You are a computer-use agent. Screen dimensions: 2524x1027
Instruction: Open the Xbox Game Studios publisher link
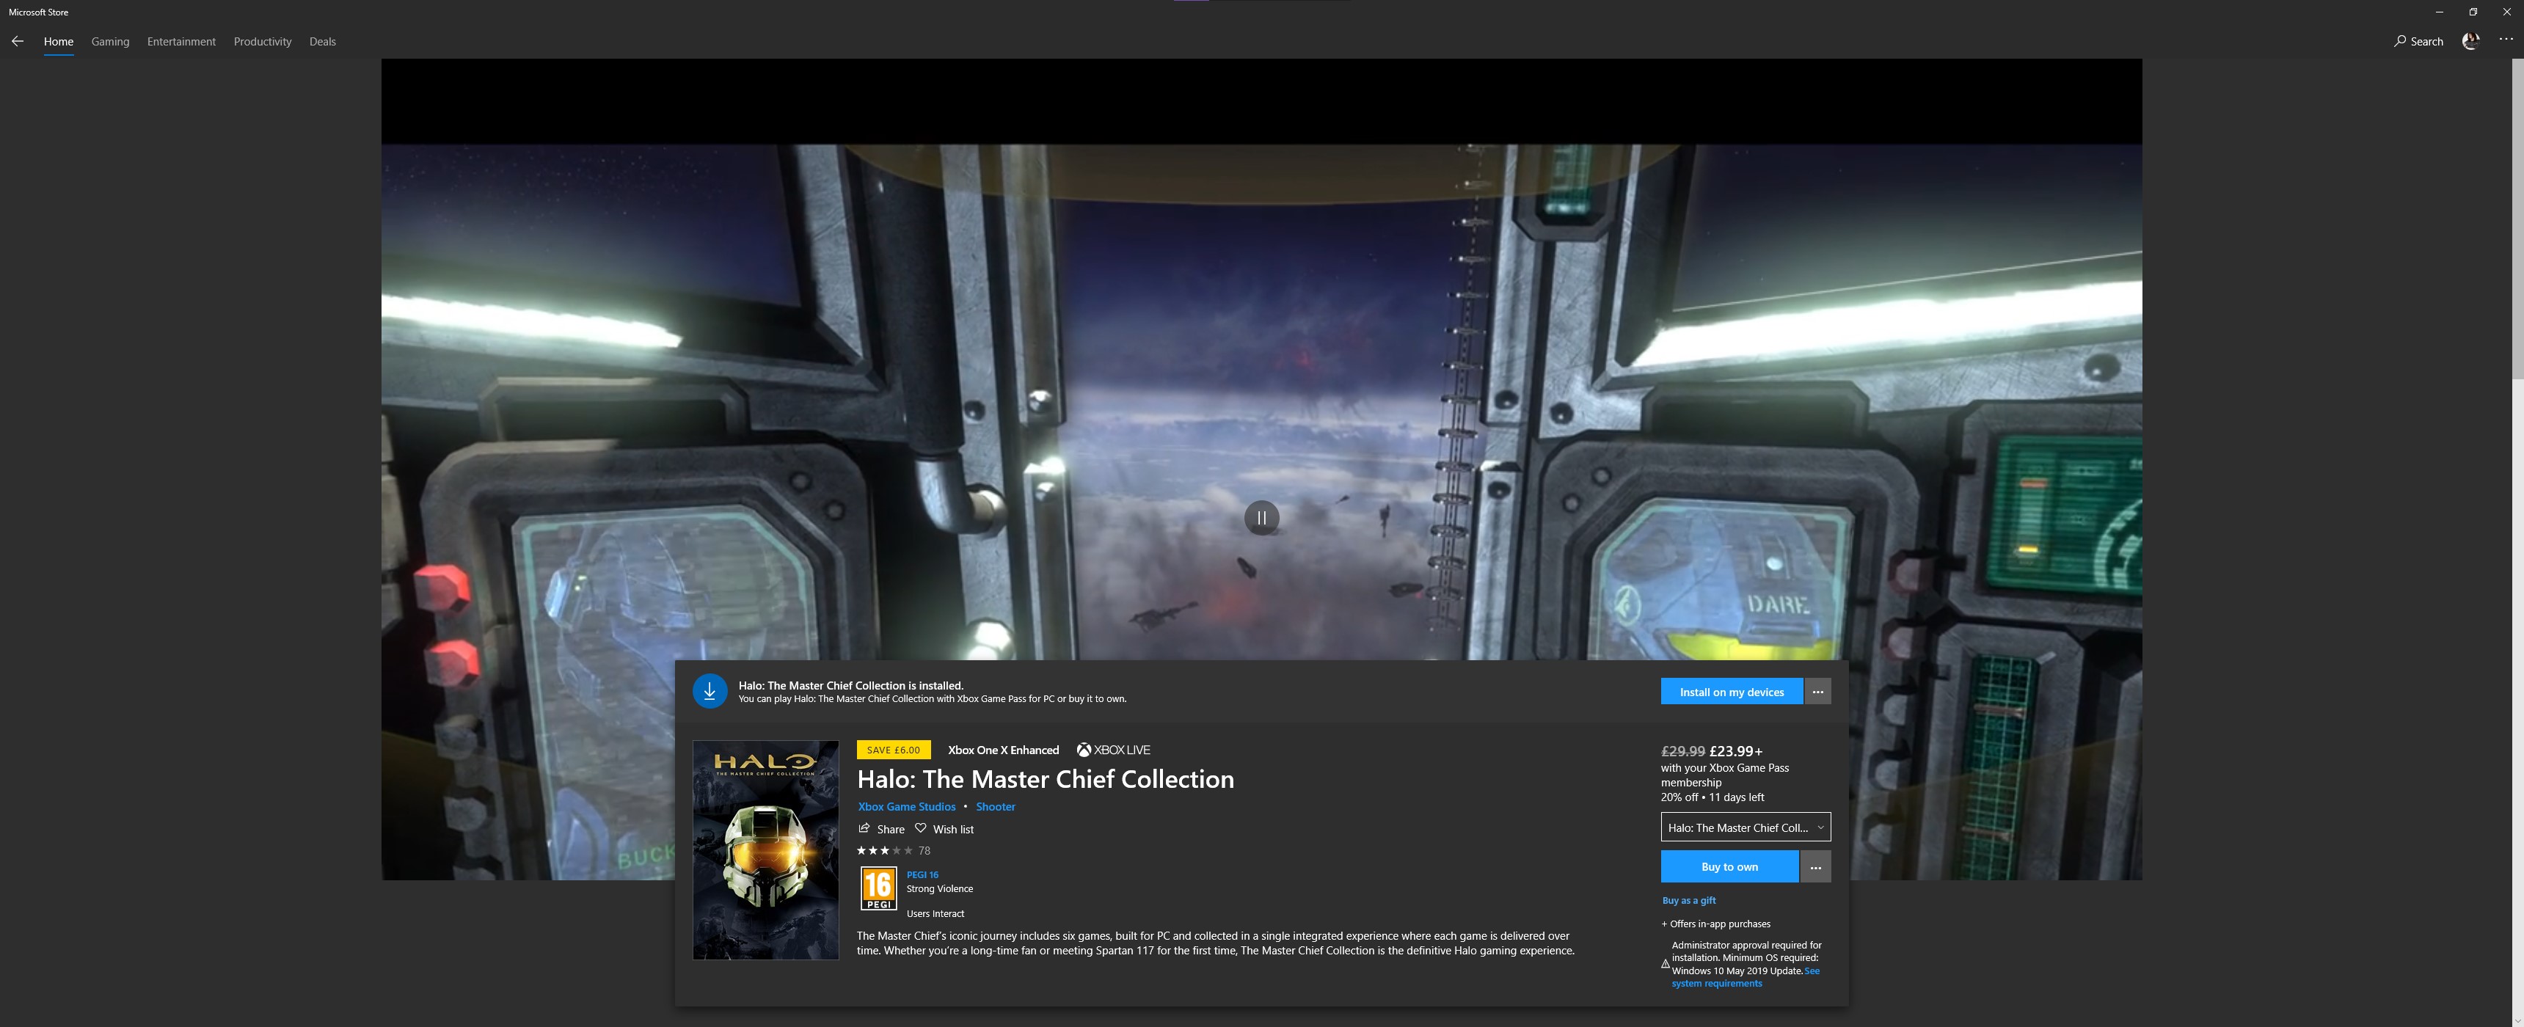point(906,806)
